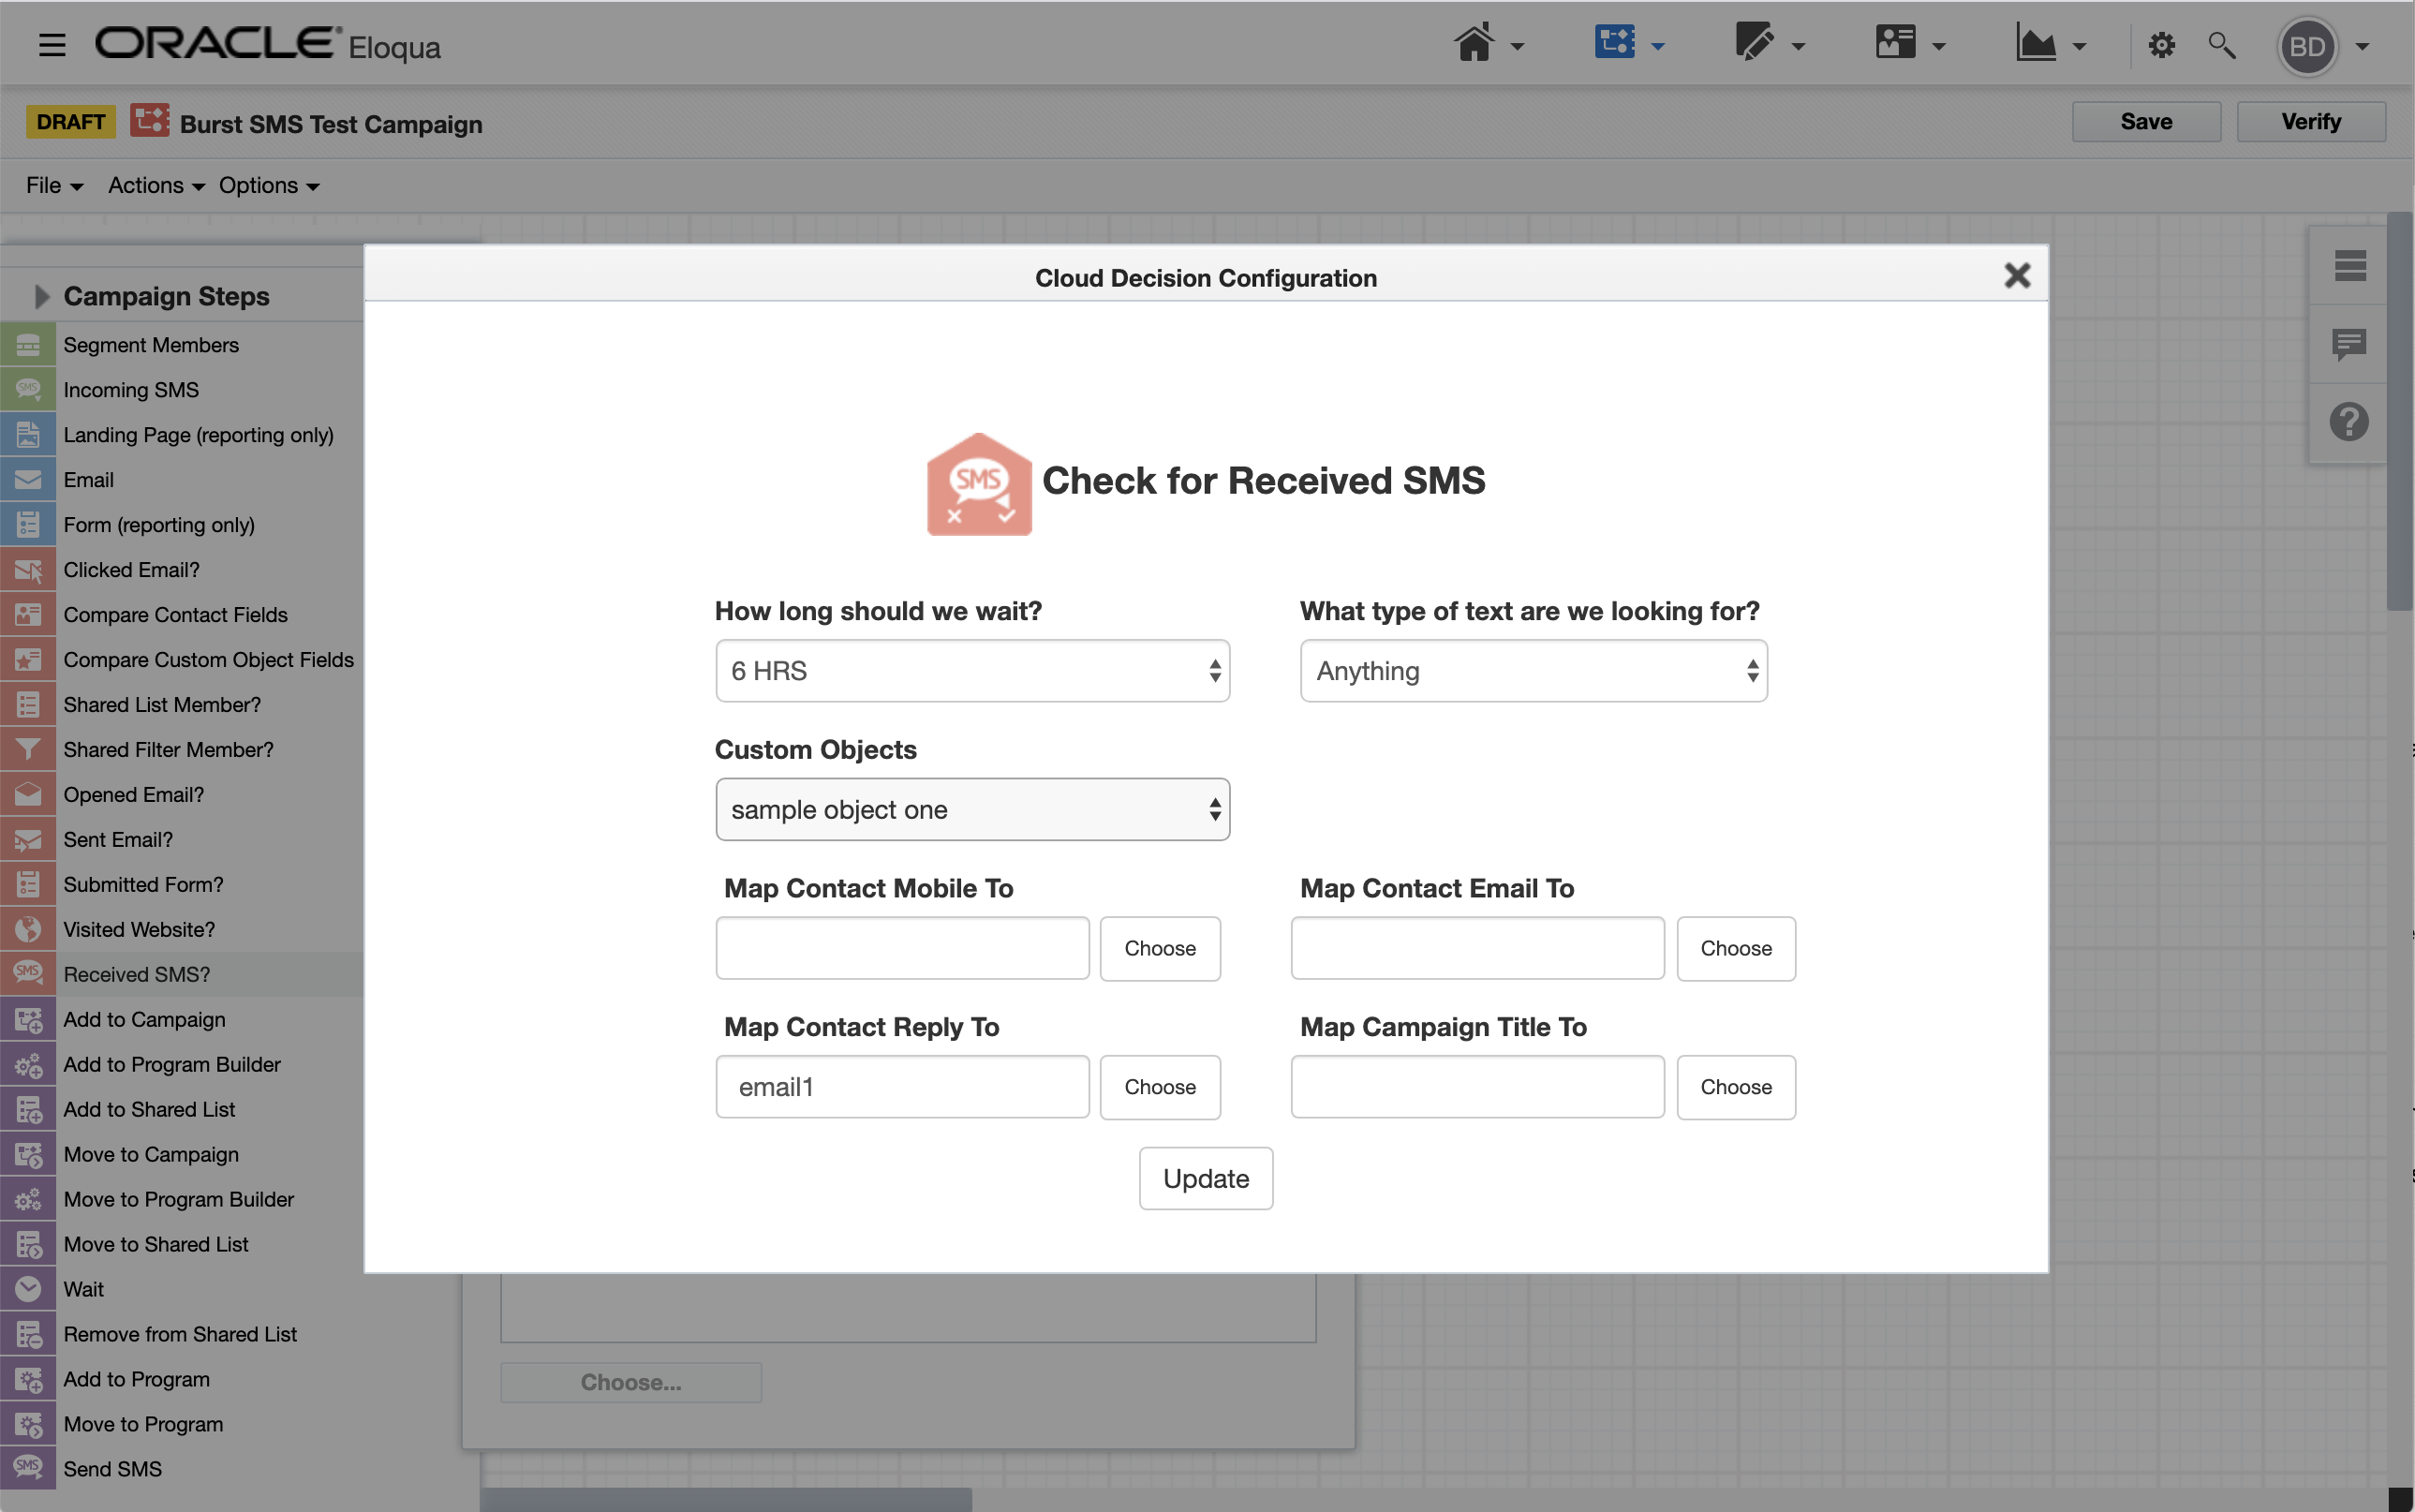Click the Map Campaign Title To field
The height and width of the screenshot is (1512, 2415).
coord(1476,1086)
